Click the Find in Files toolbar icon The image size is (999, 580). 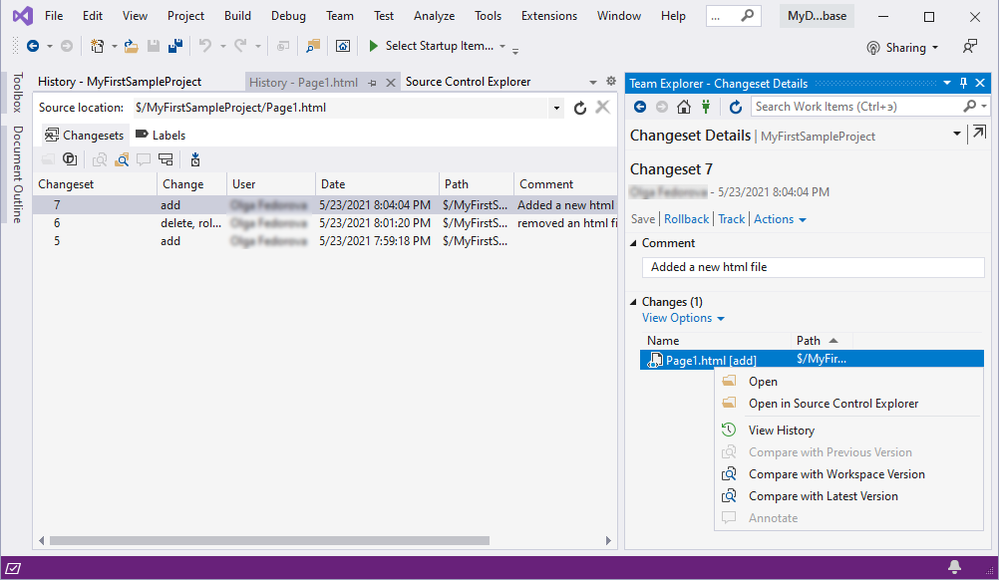click(x=313, y=46)
